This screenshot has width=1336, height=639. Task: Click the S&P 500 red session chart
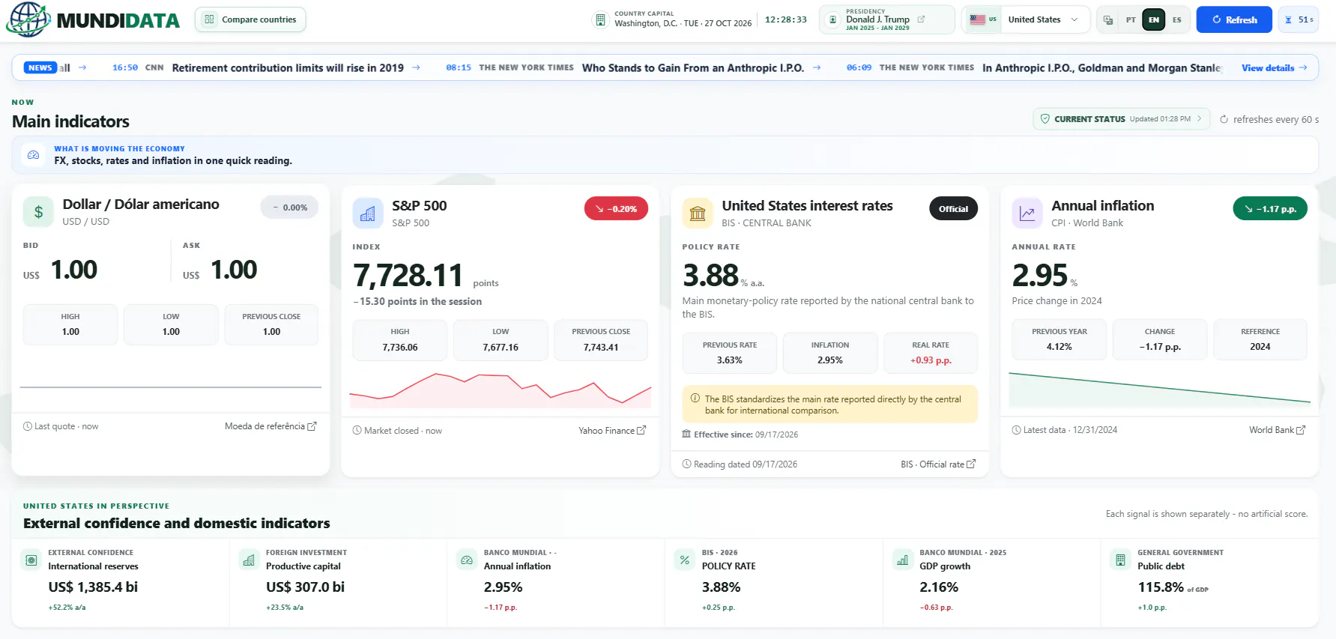tap(501, 390)
